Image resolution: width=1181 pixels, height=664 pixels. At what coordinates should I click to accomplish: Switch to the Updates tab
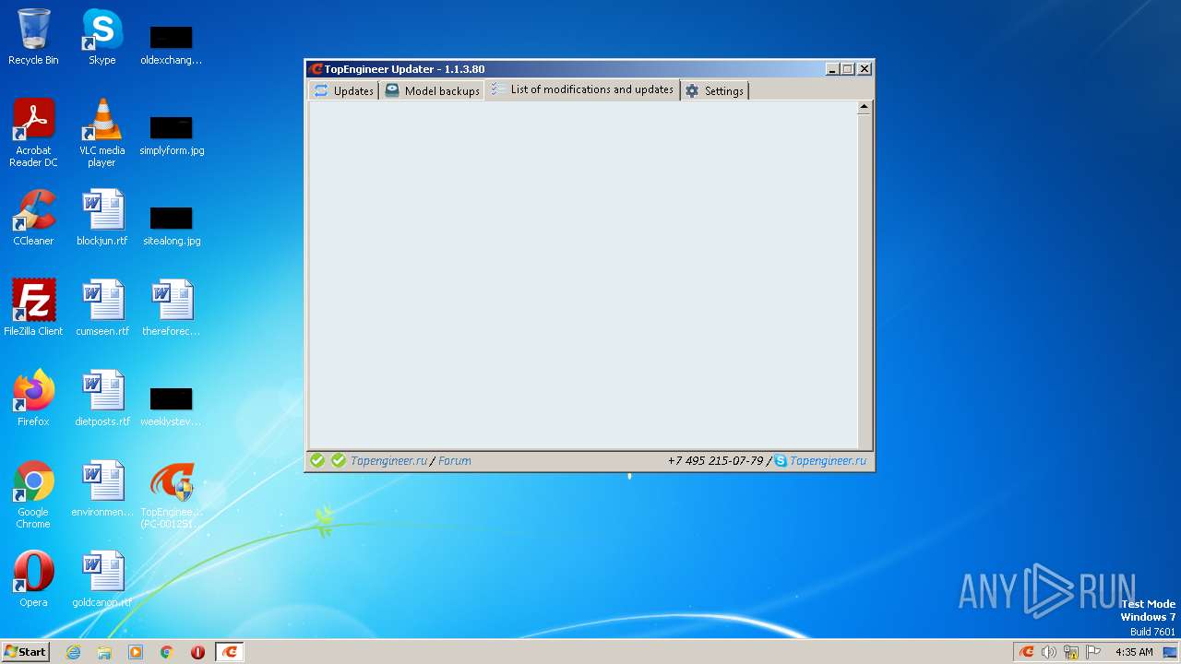pos(343,90)
